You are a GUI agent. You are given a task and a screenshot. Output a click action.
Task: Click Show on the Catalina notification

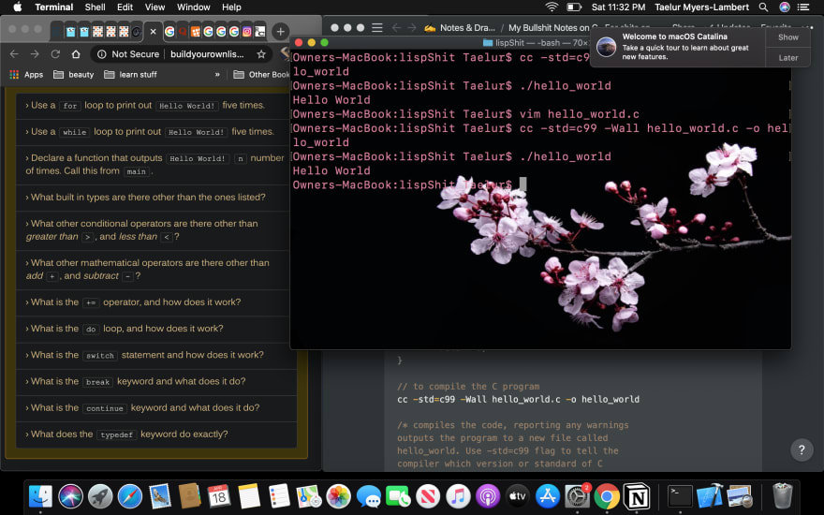point(788,37)
